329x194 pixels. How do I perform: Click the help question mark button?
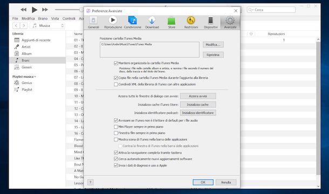91,182
